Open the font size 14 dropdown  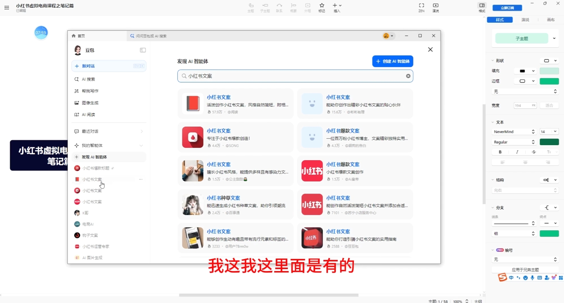pos(549,132)
